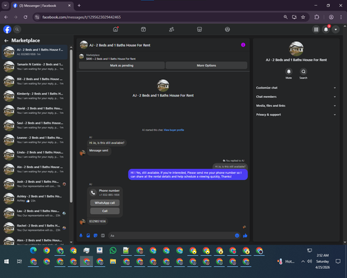Open Chrome three-dot menu
Viewport: 347px width, 278px height.
pyautogui.click(x=341, y=17)
